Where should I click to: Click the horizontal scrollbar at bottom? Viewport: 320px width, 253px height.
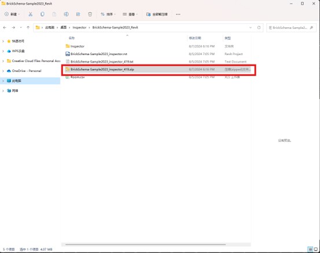coord(145,244)
